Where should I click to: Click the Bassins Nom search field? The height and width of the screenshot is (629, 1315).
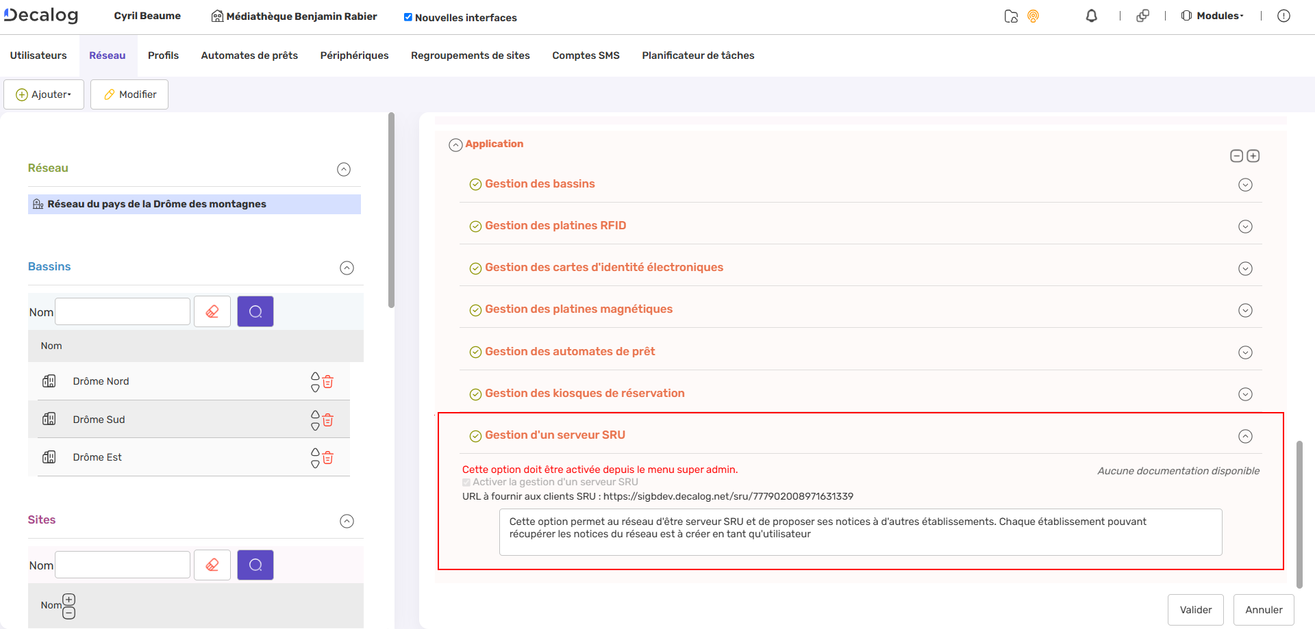tap(123, 311)
